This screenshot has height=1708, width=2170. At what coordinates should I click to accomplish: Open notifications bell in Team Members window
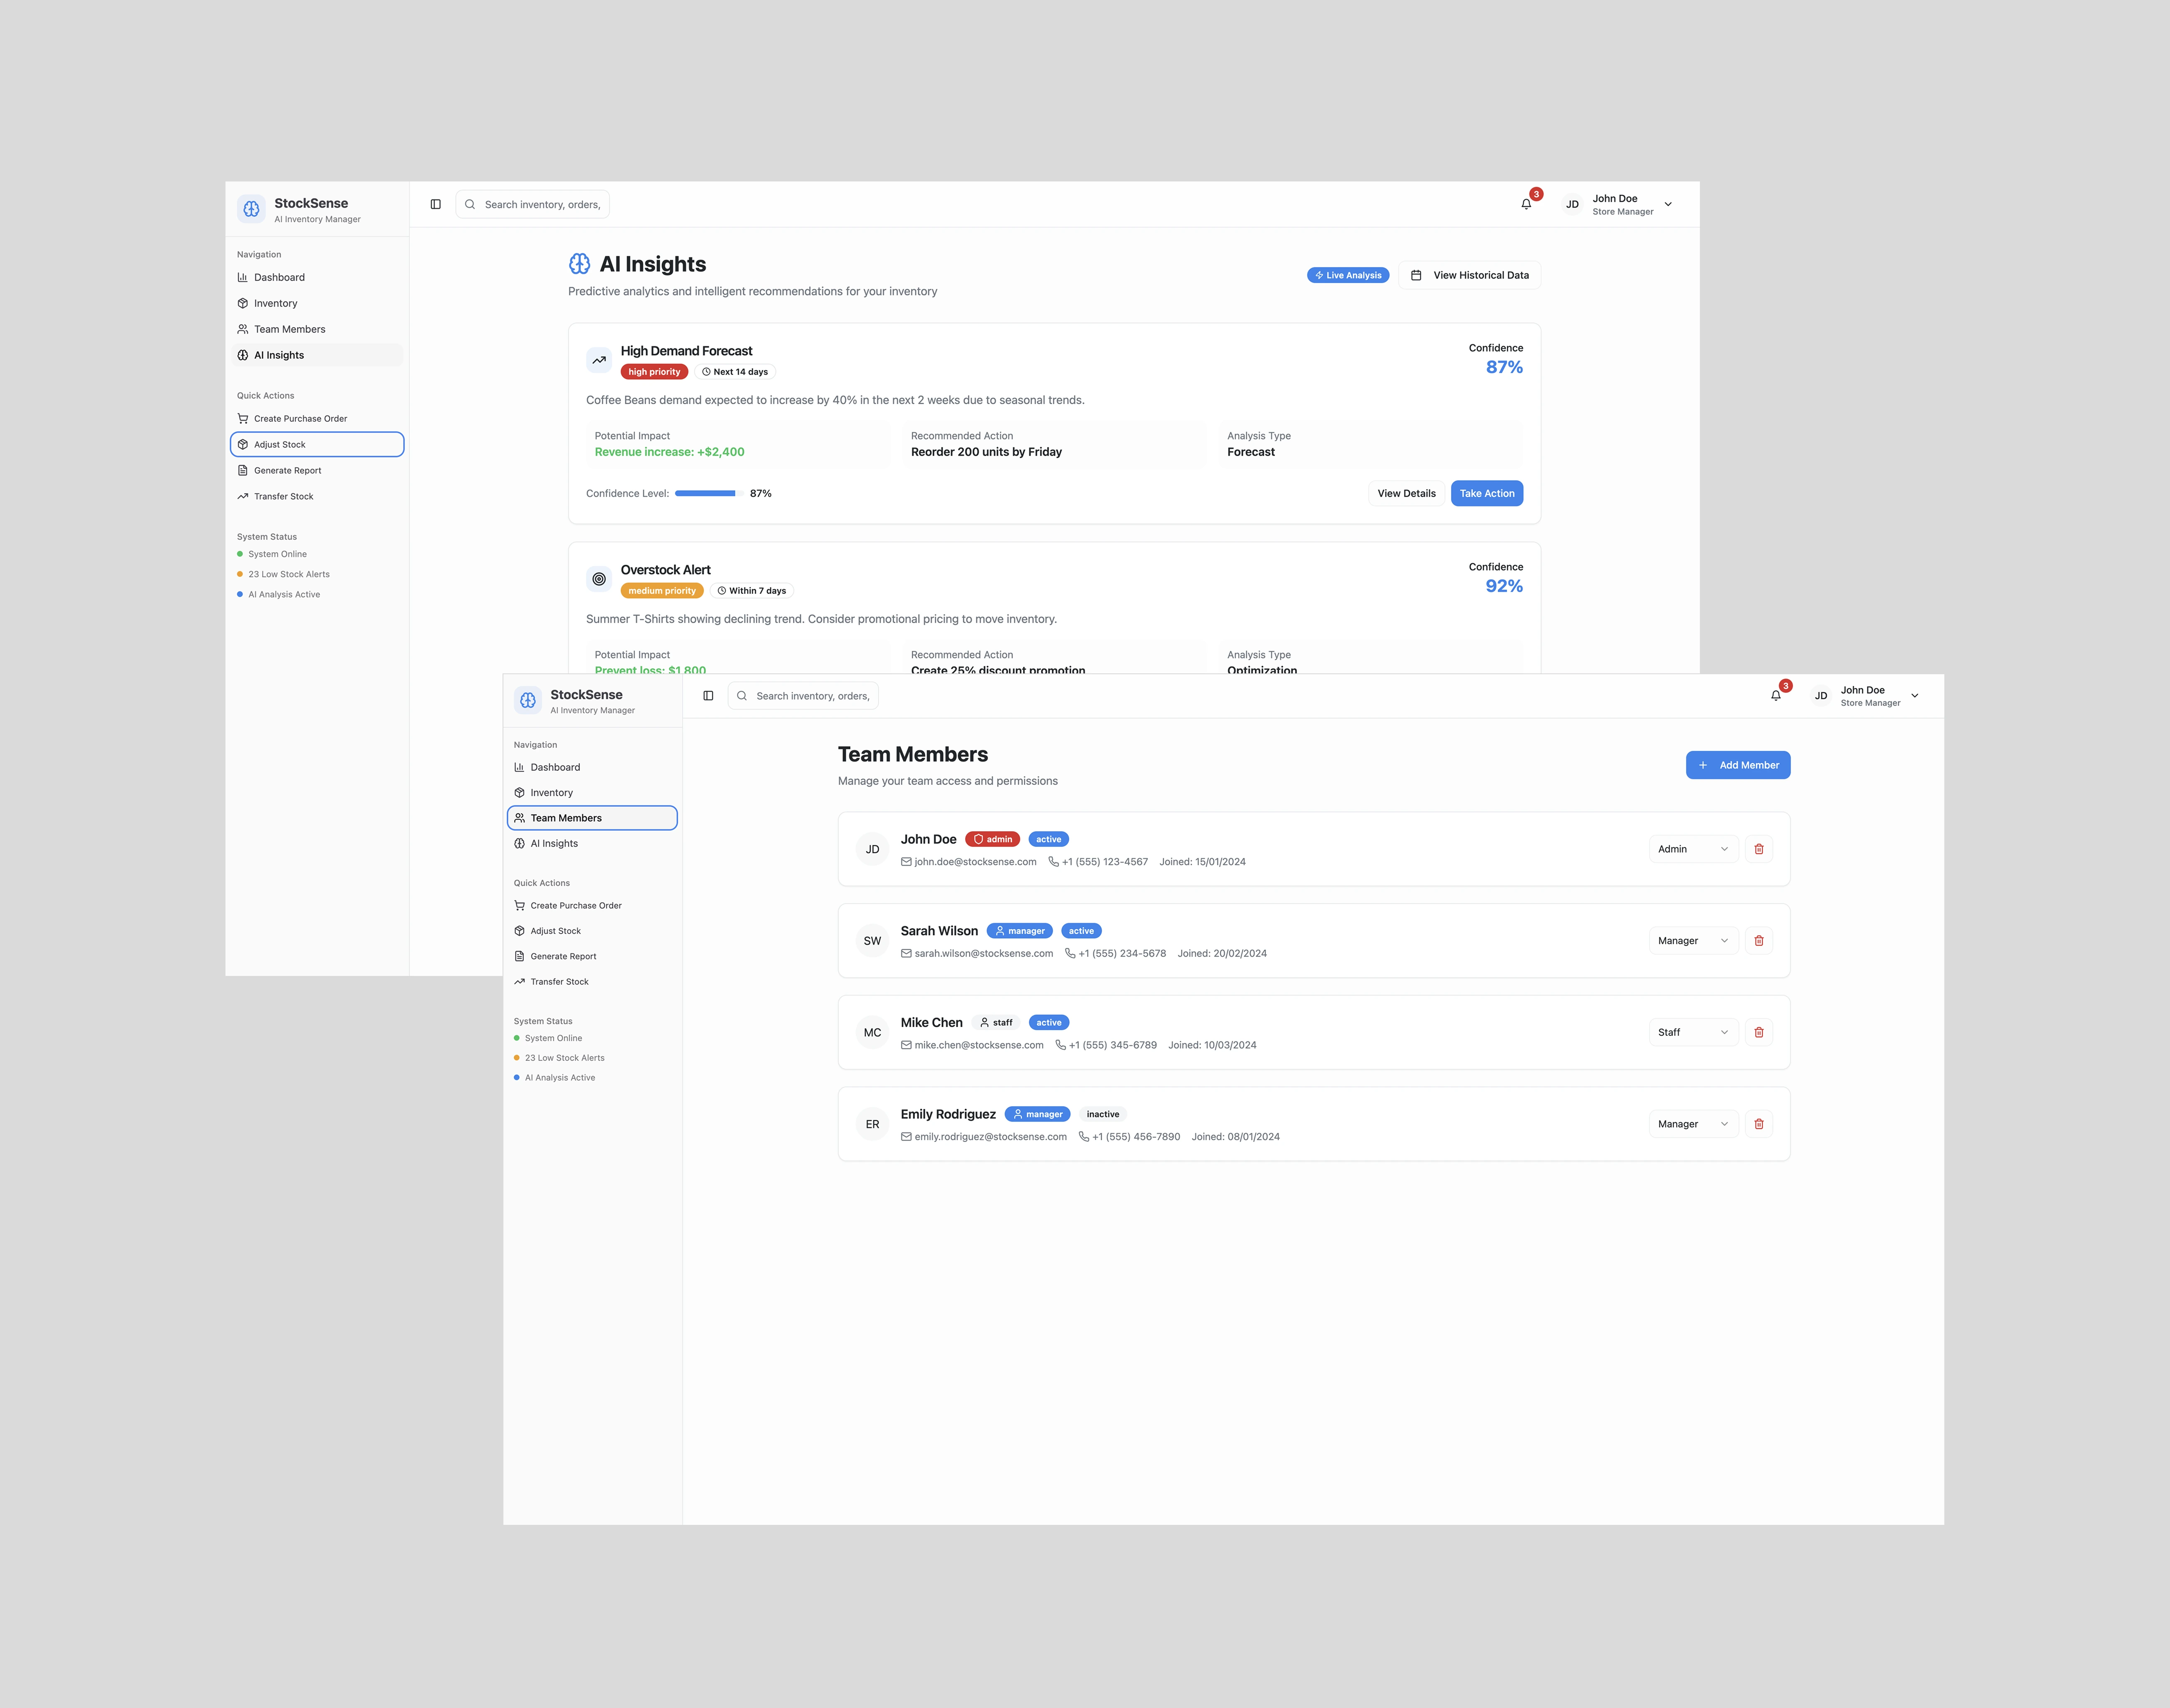coord(1775,696)
